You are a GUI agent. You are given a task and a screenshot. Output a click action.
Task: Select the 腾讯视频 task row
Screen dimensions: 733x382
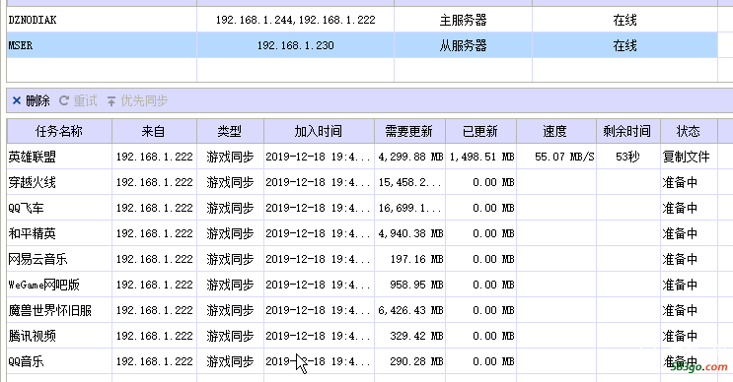pos(362,336)
